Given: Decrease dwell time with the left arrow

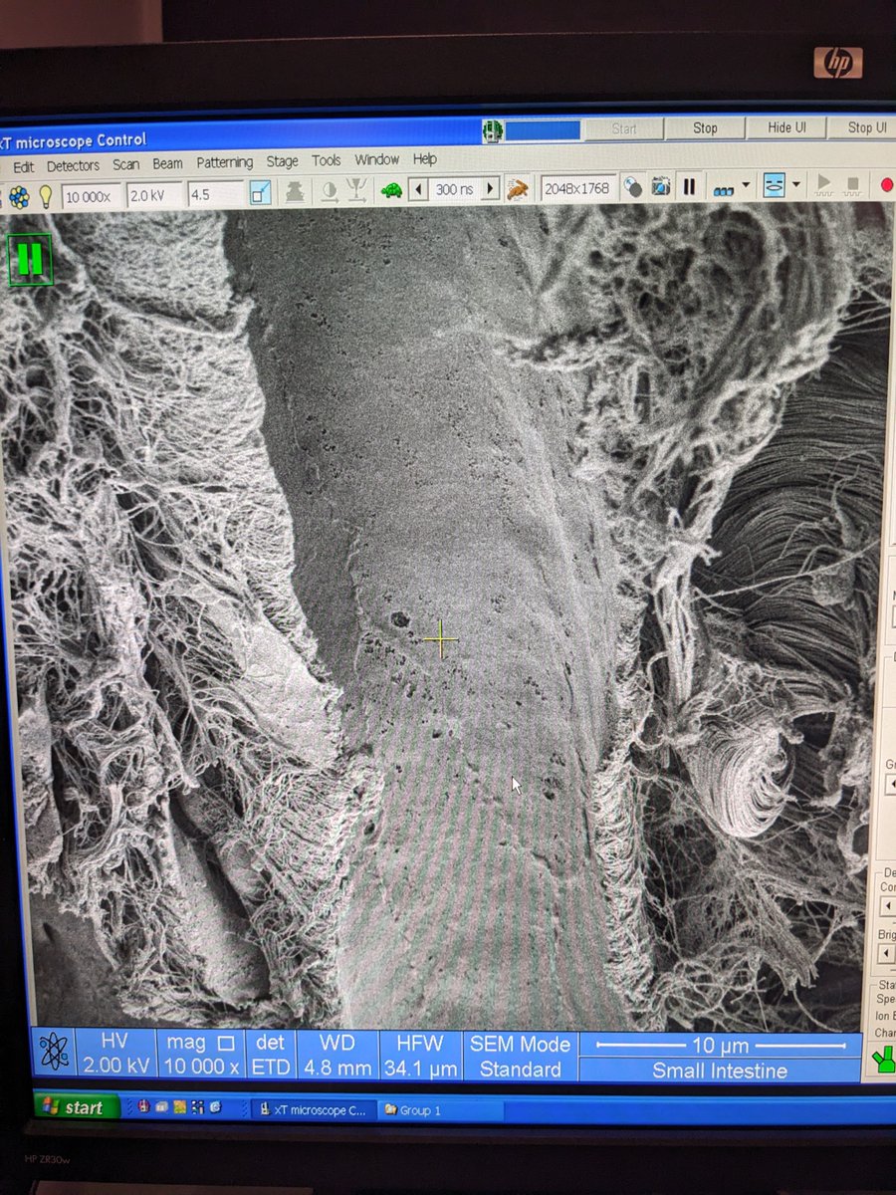Looking at the screenshot, I should [418, 189].
